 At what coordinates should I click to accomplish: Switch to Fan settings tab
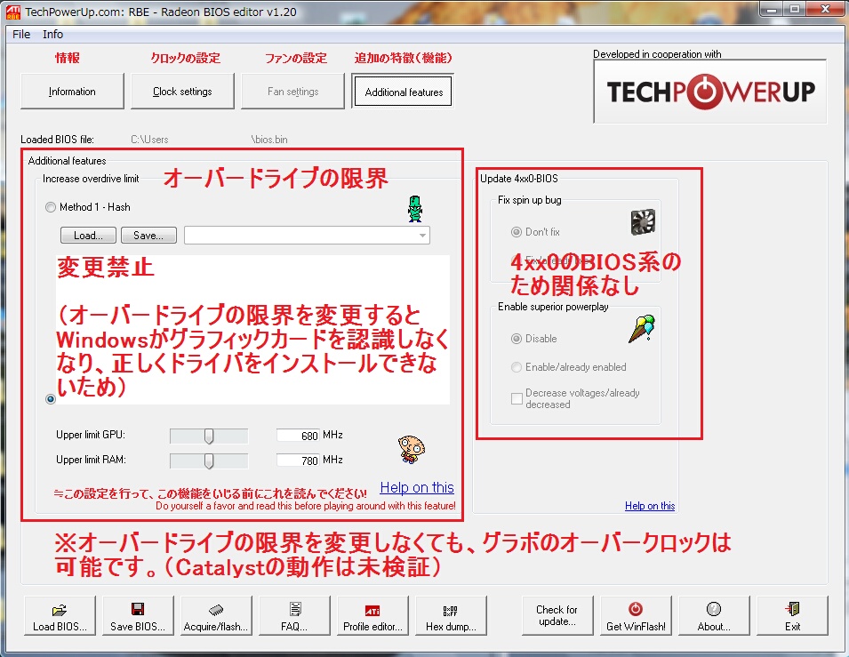[x=292, y=92]
